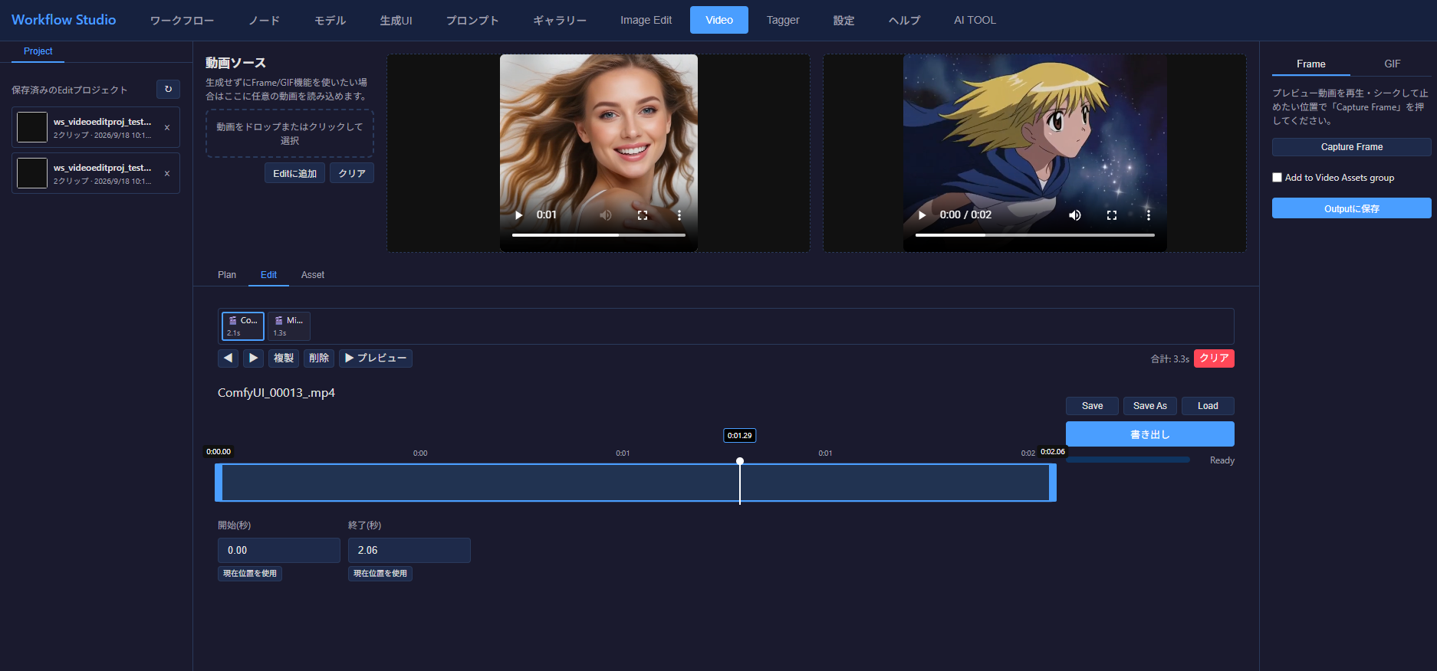Switch to the Frame tab
Viewport: 1437px width, 671px height.
1311,64
